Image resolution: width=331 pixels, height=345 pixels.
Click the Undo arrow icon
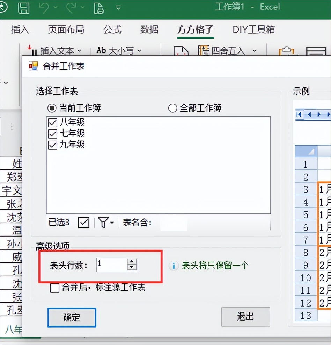pyautogui.click(x=44, y=8)
